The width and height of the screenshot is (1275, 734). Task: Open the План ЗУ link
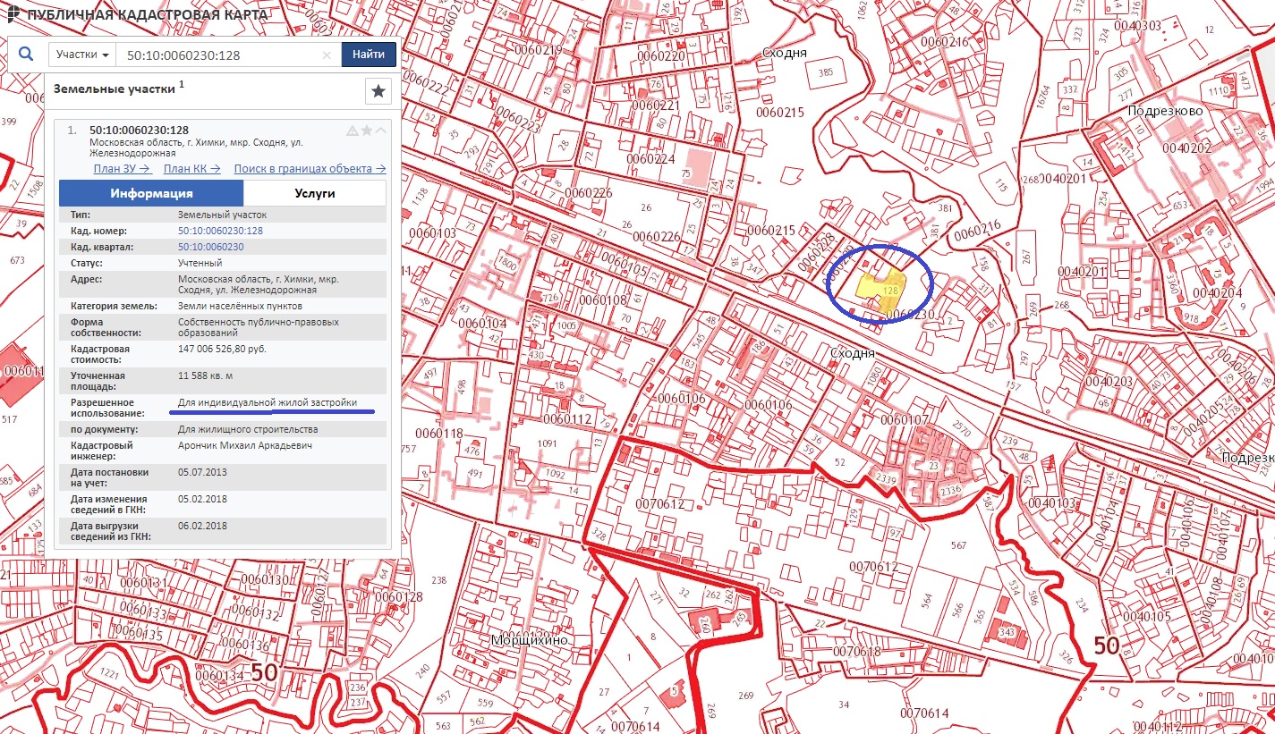tap(122, 168)
